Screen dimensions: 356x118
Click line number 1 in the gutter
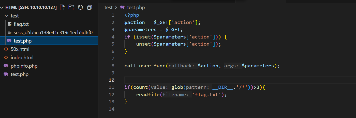[x=113, y=15]
